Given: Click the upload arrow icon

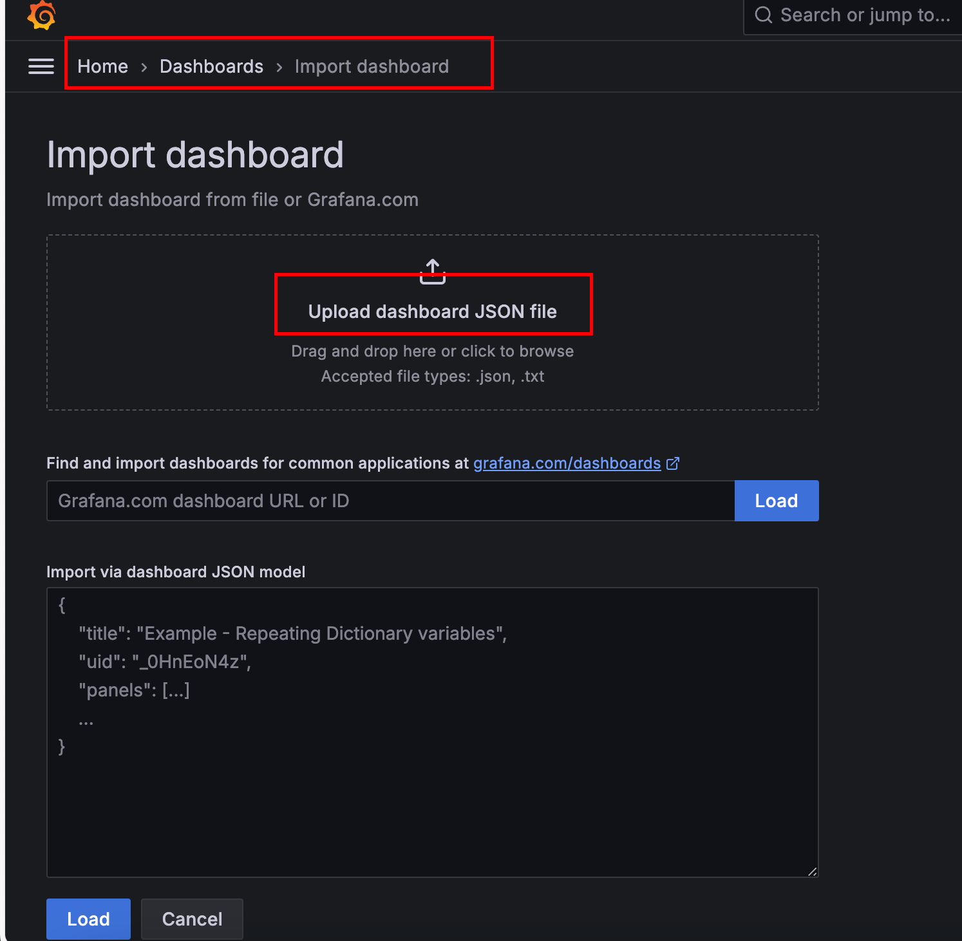Looking at the screenshot, I should click(x=433, y=272).
